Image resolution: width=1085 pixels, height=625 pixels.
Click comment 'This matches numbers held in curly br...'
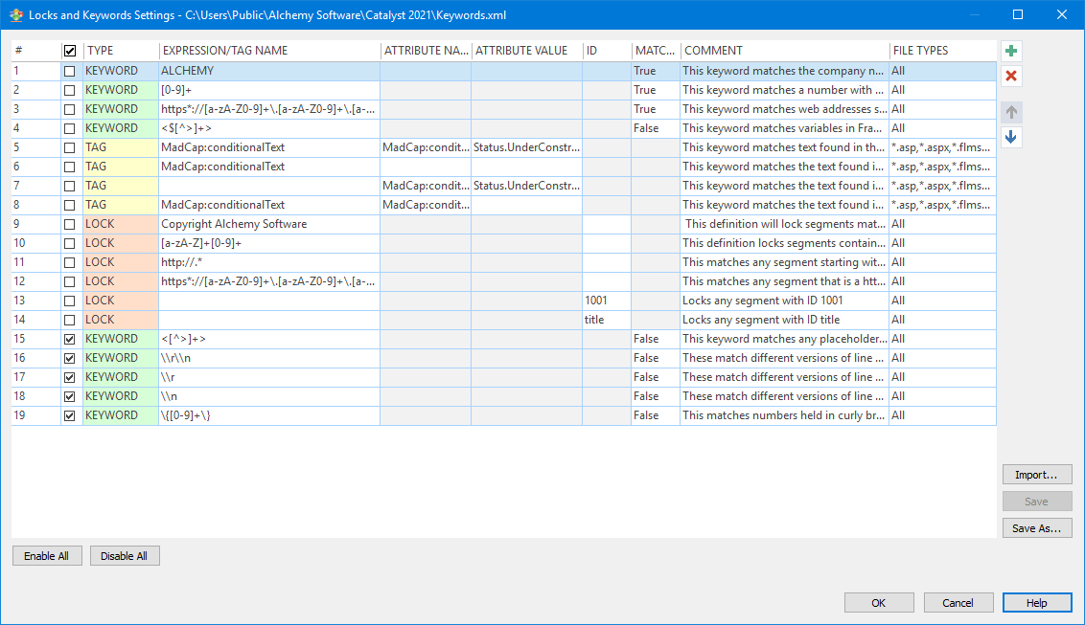tap(784, 415)
